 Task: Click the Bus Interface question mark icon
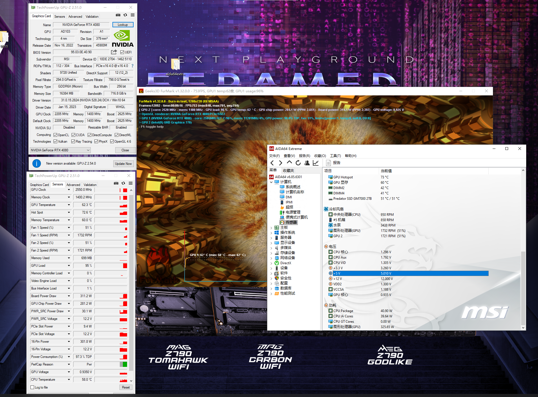coord(132,66)
